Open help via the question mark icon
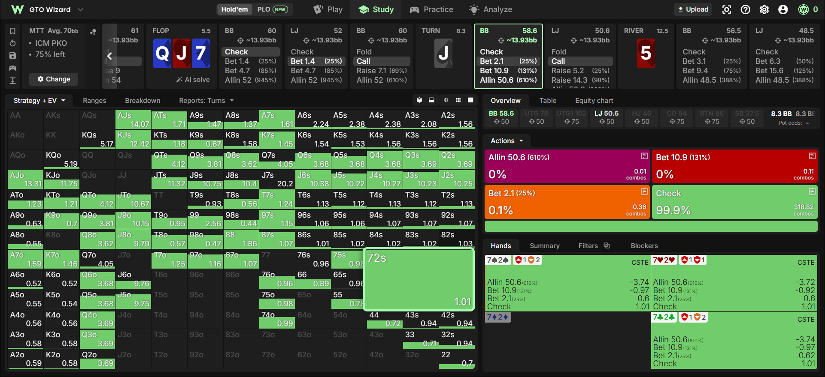Image resolution: width=825 pixels, height=377 pixels. point(746,9)
